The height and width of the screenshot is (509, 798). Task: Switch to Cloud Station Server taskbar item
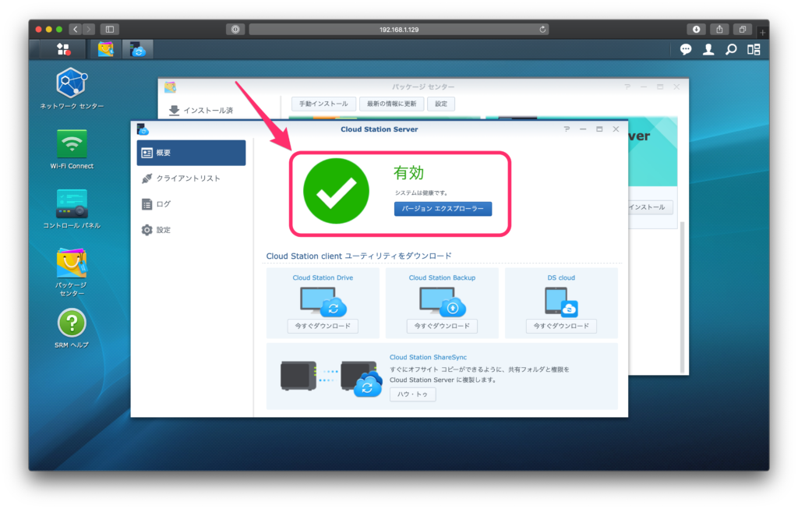[138, 49]
